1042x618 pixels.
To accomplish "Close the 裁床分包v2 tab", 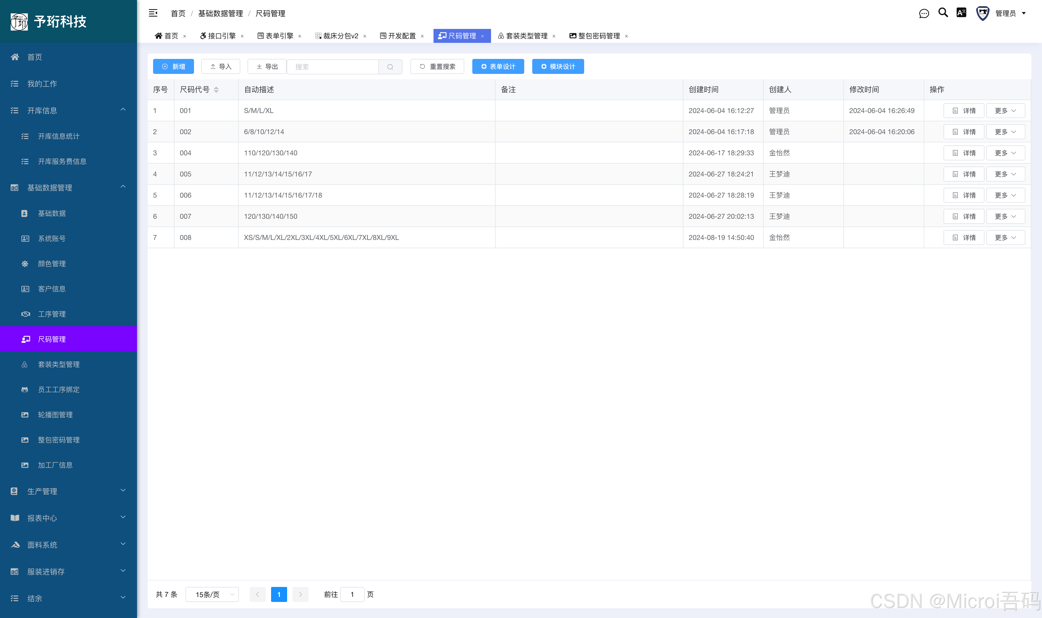I will tap(365, 36).
